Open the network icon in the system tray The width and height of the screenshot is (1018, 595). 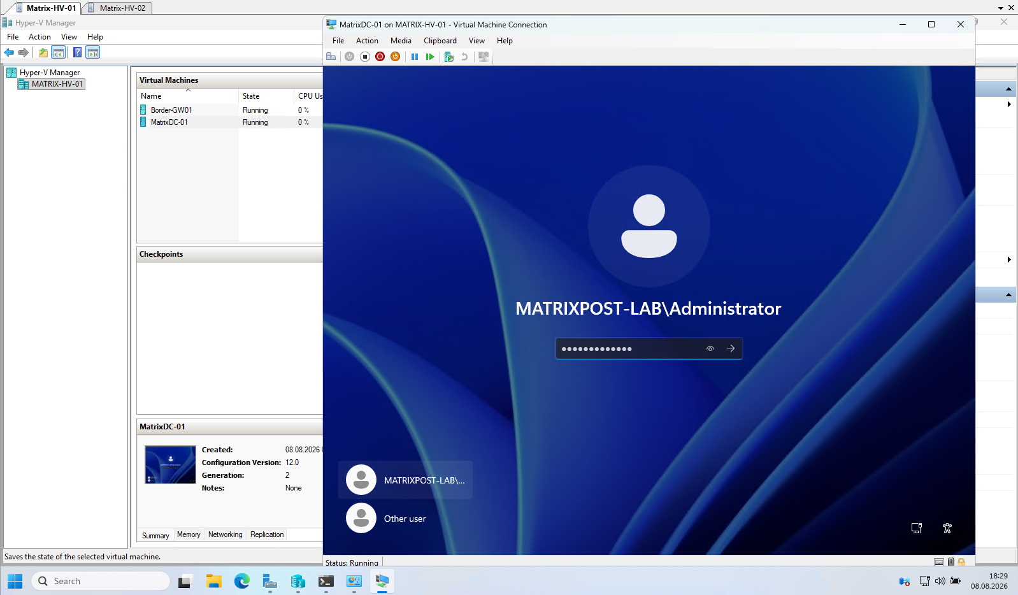coord(924,581)
